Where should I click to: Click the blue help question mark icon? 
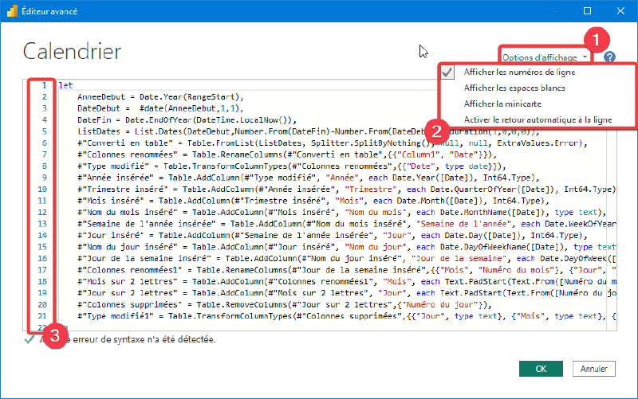(x=609, y=57)
